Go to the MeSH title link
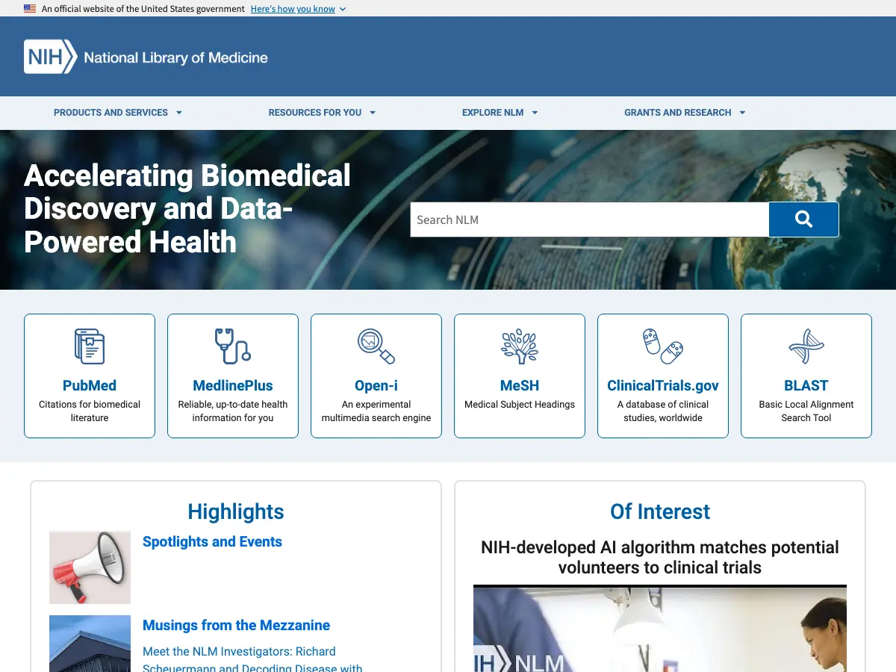This screenshot has width=896, height=672. [520, 385]
